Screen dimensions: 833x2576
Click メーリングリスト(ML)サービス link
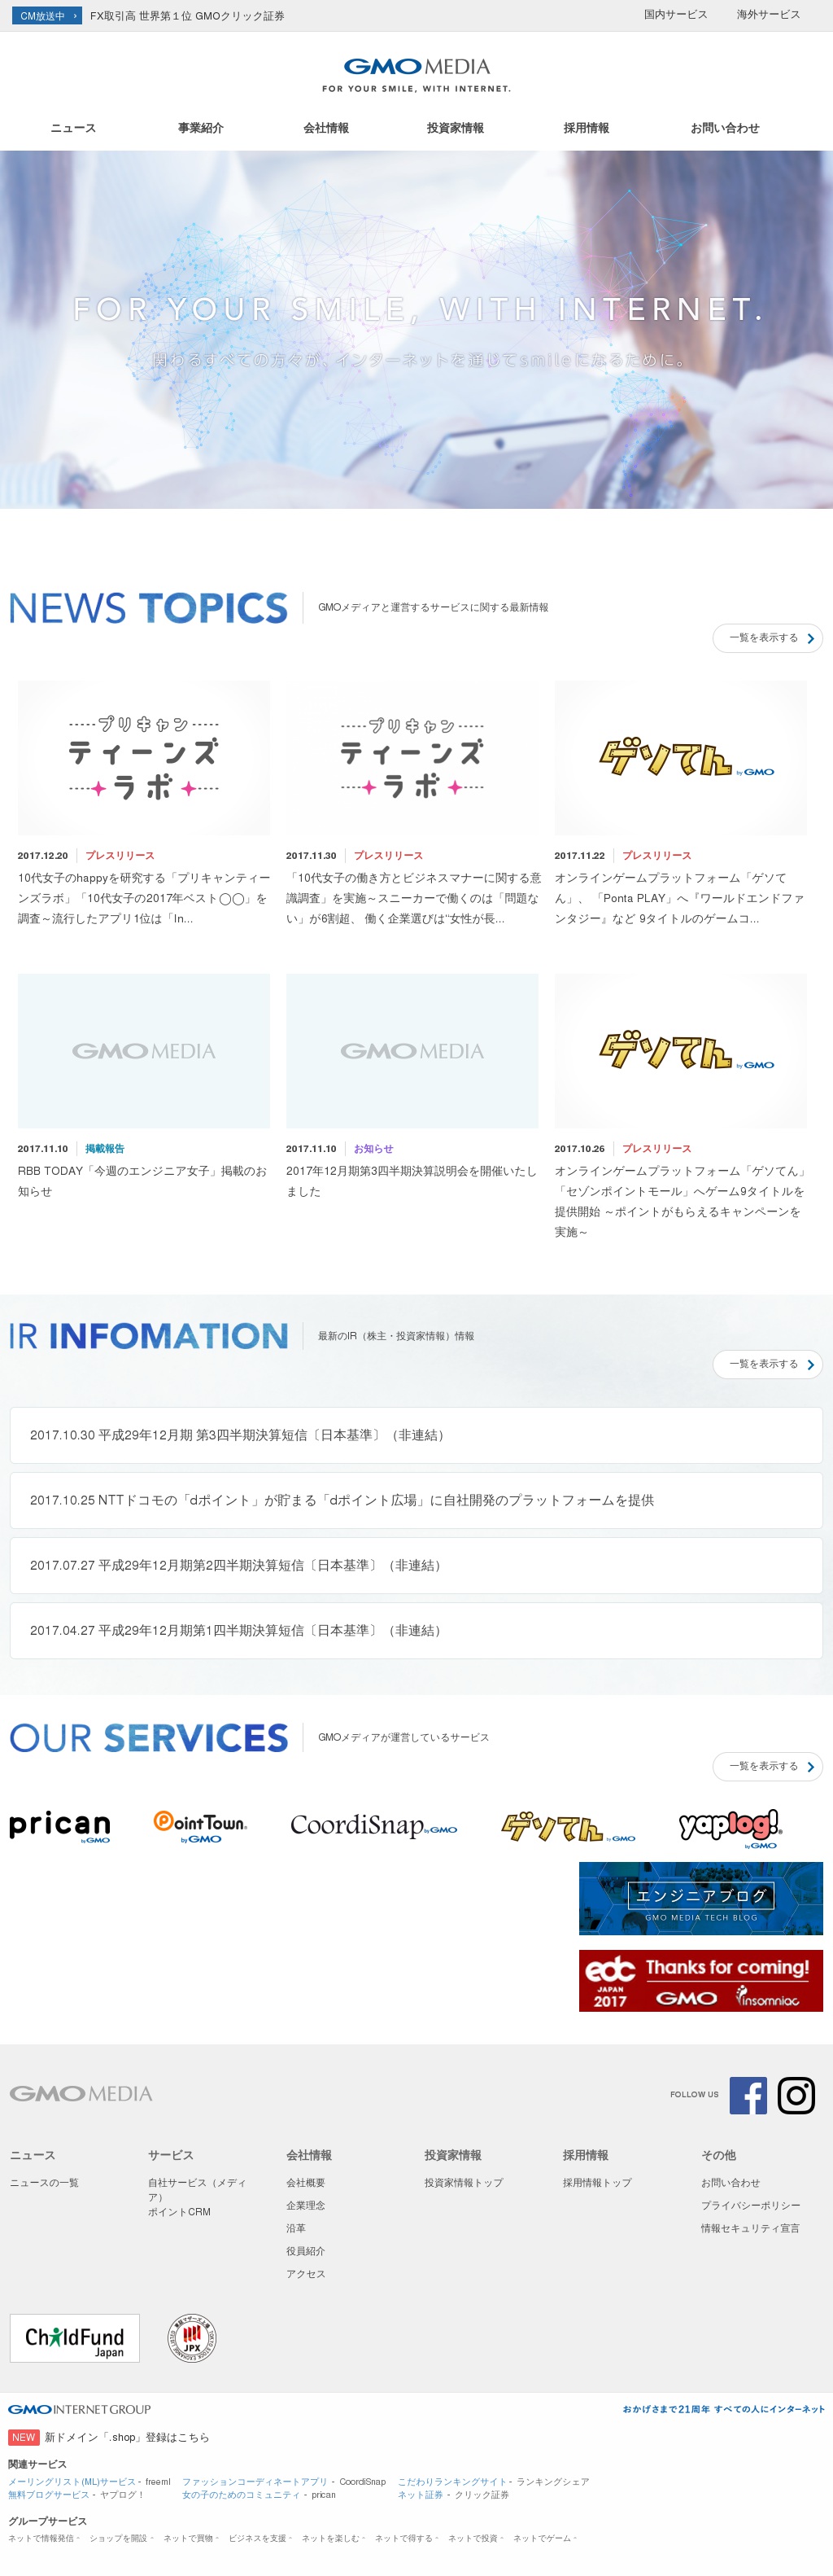click(72, 2481)
